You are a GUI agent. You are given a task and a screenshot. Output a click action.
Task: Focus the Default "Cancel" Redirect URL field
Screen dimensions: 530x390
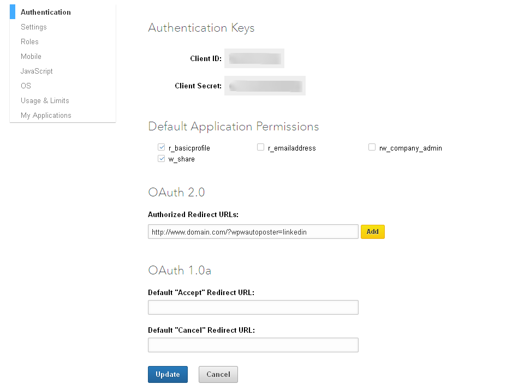[253, 345]
